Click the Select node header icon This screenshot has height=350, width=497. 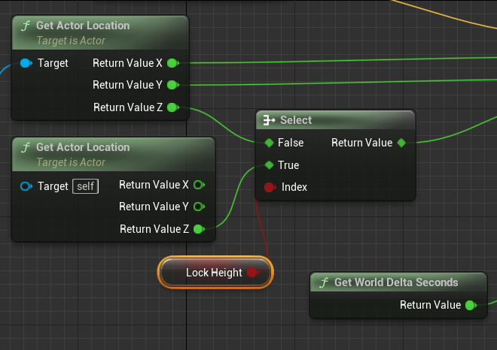coord(269,120)
